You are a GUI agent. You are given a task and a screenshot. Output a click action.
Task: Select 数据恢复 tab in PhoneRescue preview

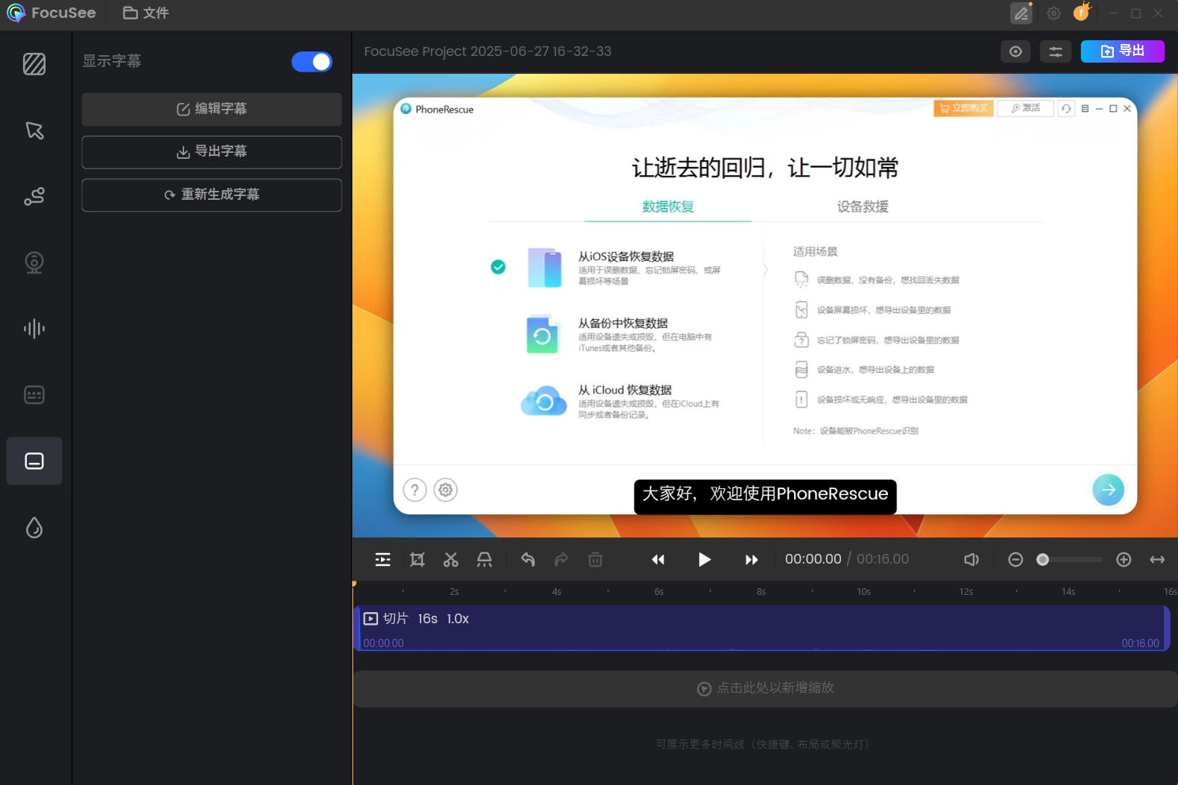668,207
